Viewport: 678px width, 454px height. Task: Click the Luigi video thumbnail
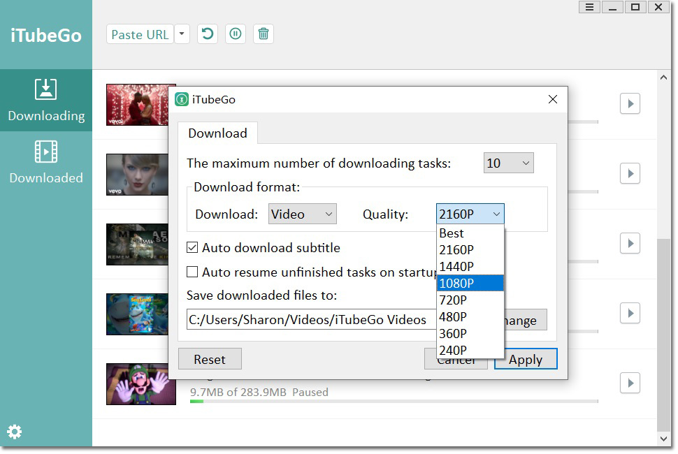pos(141,384)
